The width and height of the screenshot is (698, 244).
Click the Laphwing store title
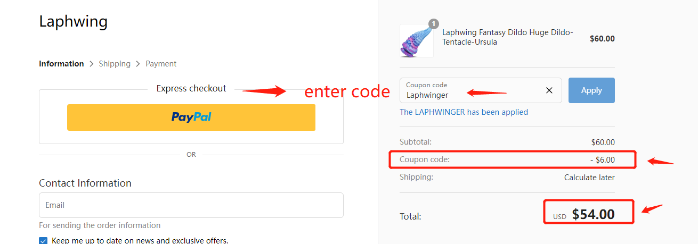click(74, 22)
